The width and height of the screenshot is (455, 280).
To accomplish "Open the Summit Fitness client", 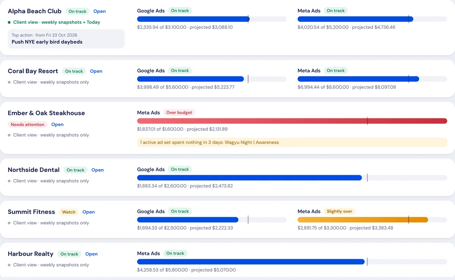I will tap(88, 212).
